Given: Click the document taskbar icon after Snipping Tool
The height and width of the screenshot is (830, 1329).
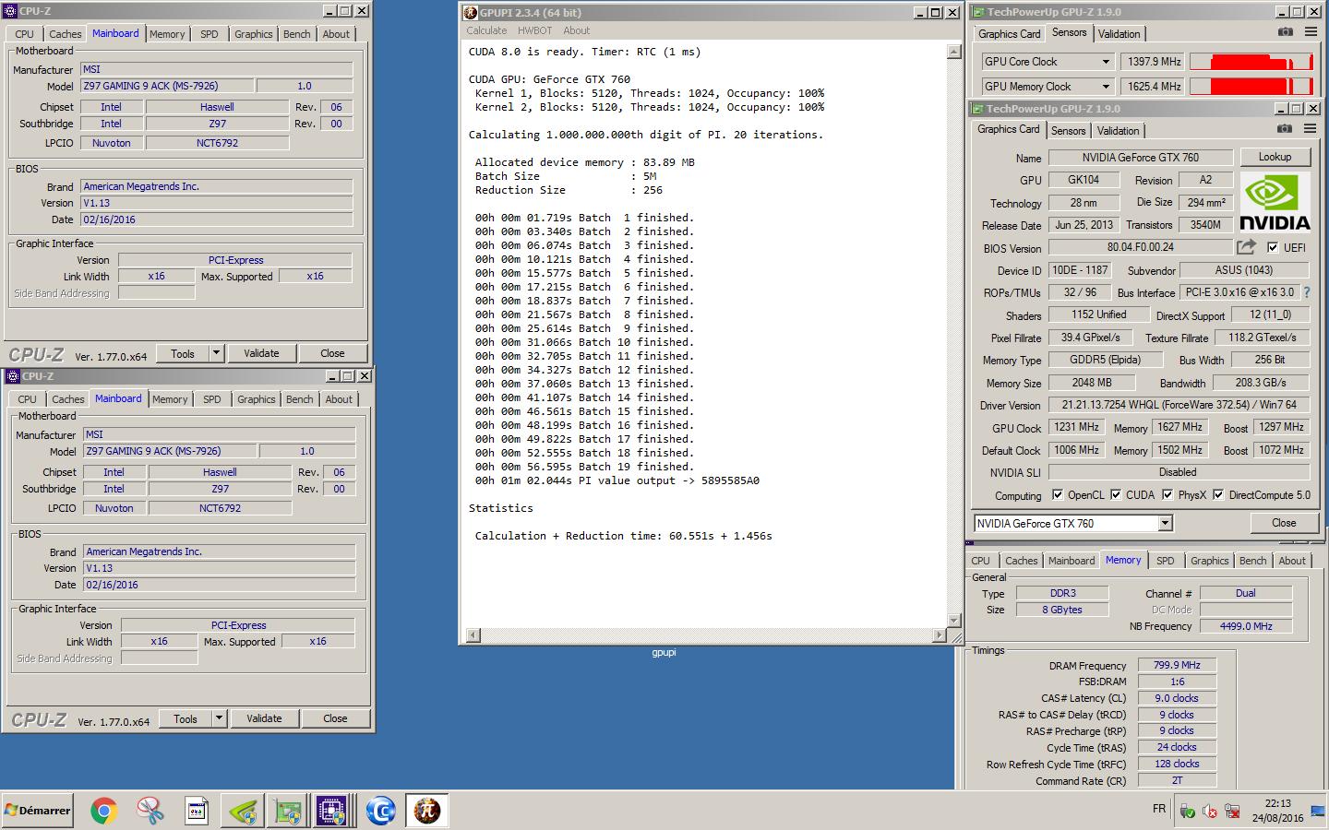Looking at the screenshot, I should 196,811.
